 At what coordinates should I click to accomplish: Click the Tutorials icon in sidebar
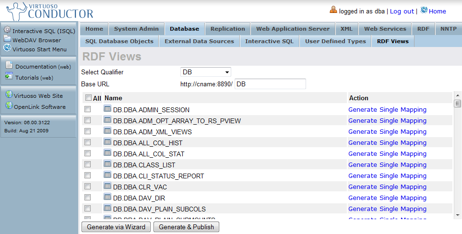[x=9, y=76]
